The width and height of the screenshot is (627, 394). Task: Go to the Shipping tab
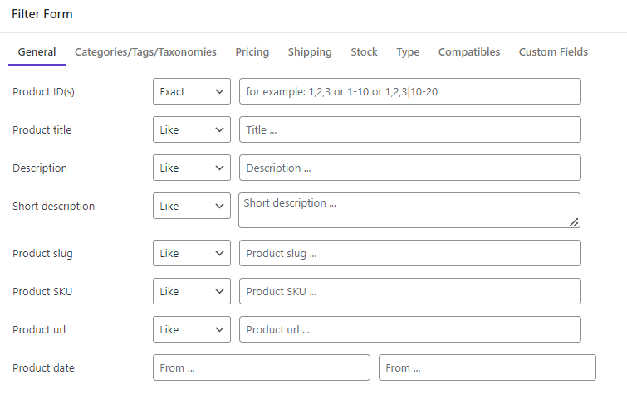click(310, 52)
